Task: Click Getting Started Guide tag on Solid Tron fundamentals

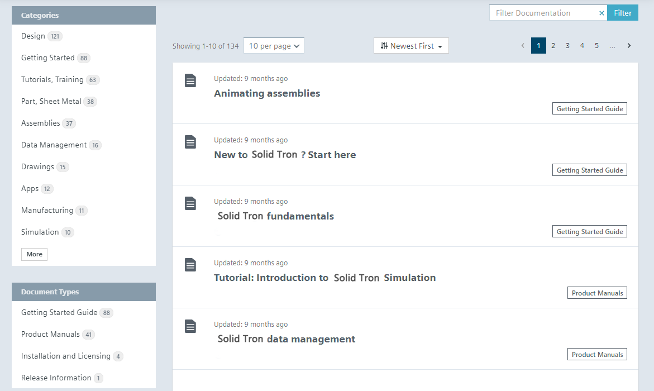Action: click(589, 231)
